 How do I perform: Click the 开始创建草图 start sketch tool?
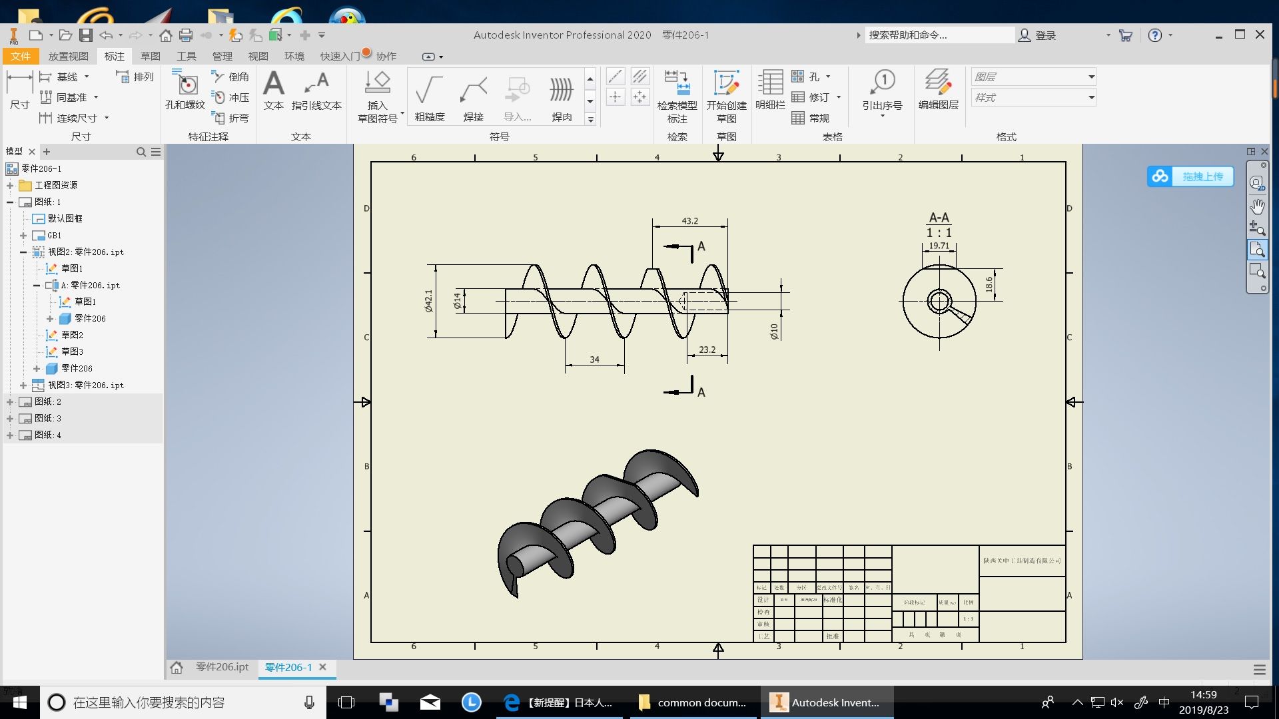click(x=726, y=97)
